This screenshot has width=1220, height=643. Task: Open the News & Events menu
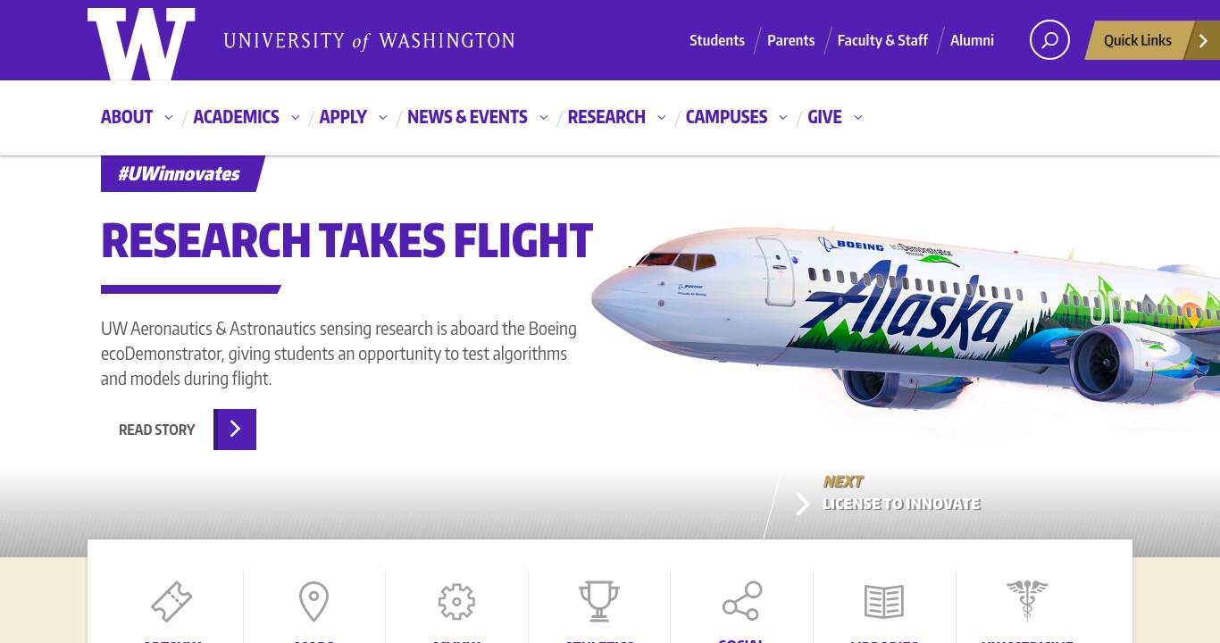pos(467,117)
